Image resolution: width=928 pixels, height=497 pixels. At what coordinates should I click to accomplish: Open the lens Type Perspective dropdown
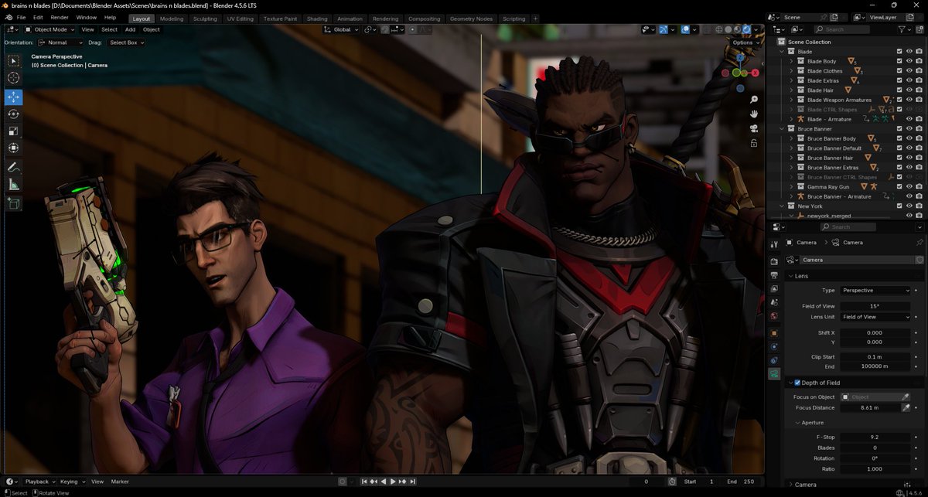(875, 291)
